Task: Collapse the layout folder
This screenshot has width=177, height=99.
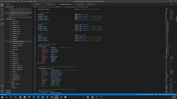Action: (x=13, y=51)
